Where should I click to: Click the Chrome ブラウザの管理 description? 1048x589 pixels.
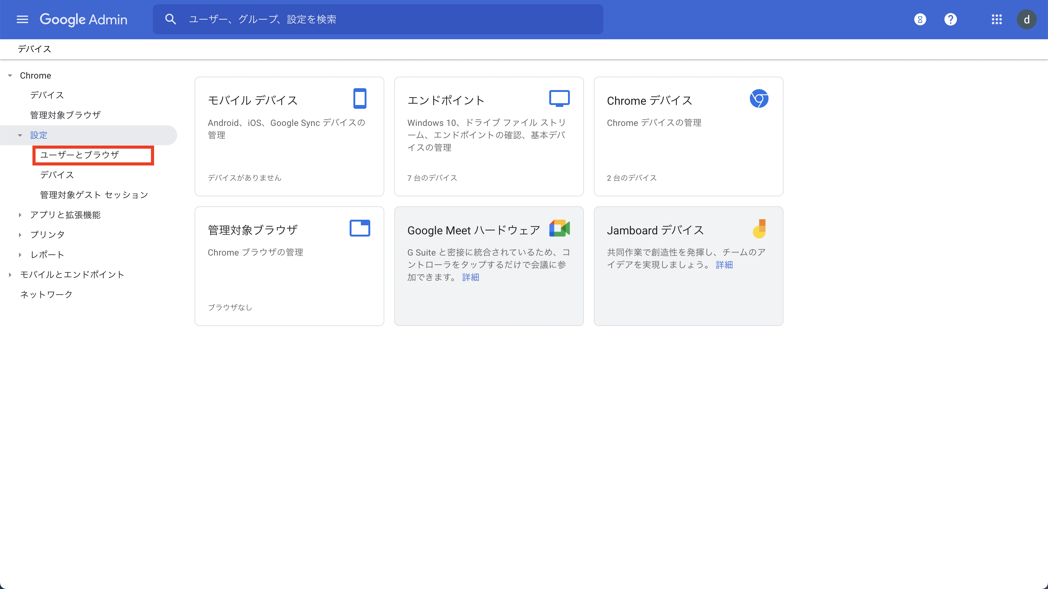coord(255,252)
